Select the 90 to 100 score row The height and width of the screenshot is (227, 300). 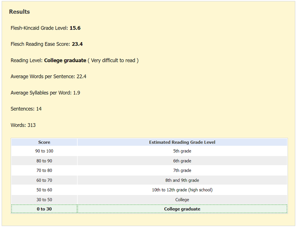tap(44, 151)
